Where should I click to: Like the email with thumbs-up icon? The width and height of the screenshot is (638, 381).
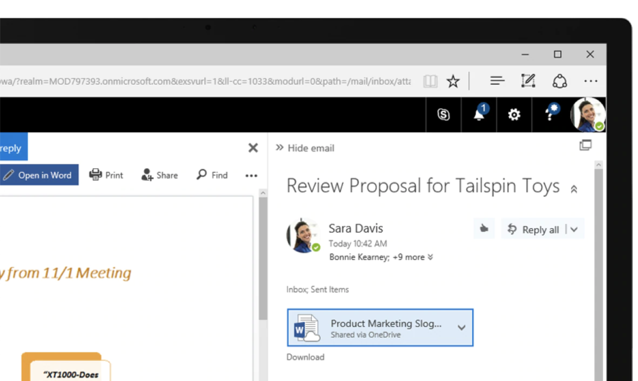point(484,229)
